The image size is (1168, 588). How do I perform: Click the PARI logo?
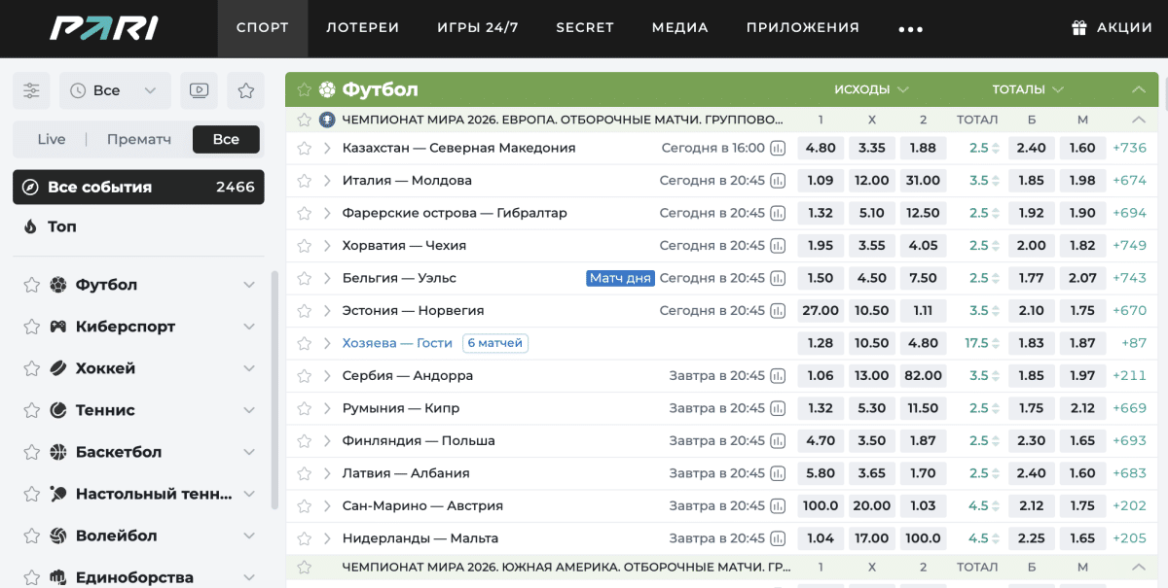tap(104, 28)
